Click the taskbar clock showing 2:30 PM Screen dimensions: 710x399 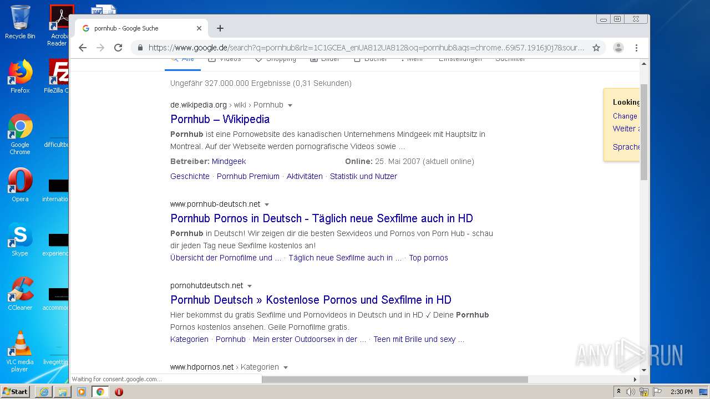[681, 392]
